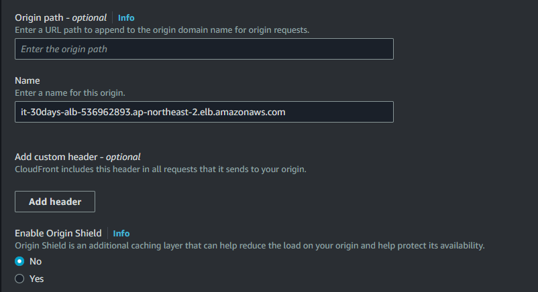538x292 pixels.
Task: Click the Origin path input field
Action: tap(204, 49)
